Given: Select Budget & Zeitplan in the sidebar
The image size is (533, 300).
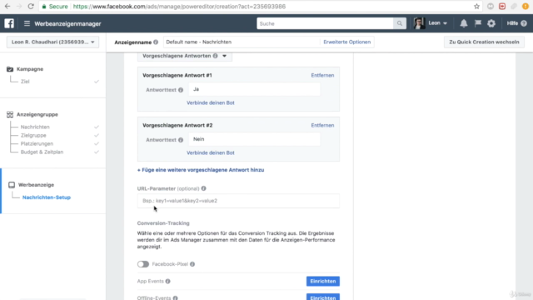Looking at the screenshot, I should coord(42,152).
